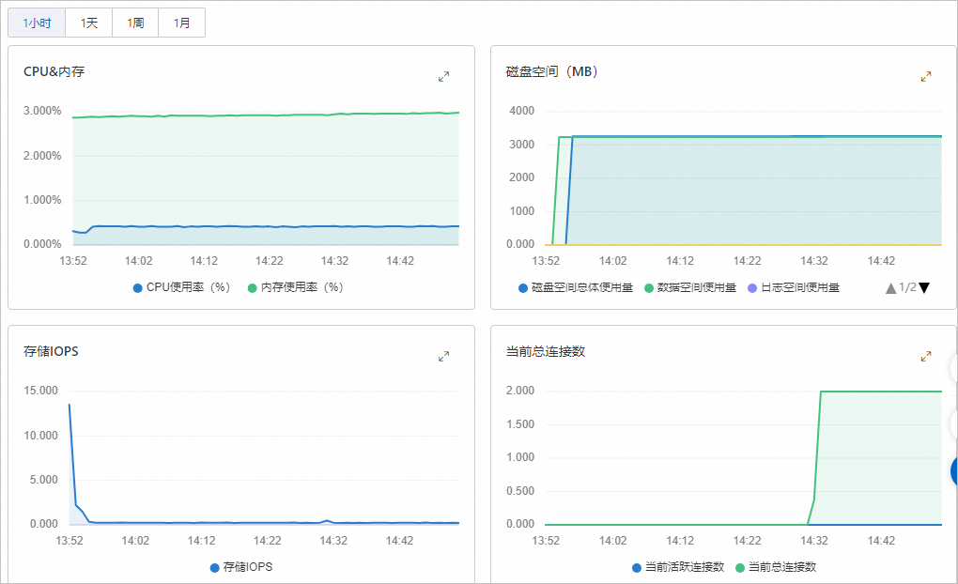
Task: Click the 14:32 spike on 存储IOPS chart
Action: tap(326, 520)
